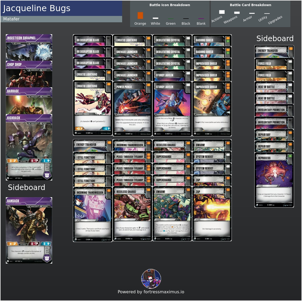Click the bar above the Weapons label

(237, 13)
